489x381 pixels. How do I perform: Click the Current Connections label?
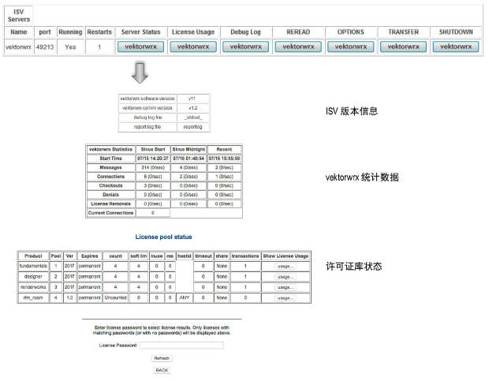pos(110,213)
